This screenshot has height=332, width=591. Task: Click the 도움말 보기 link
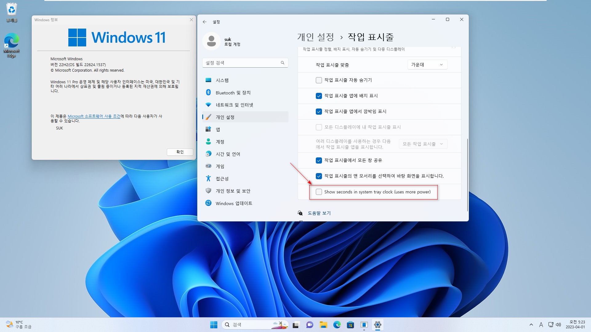(319, 213)
